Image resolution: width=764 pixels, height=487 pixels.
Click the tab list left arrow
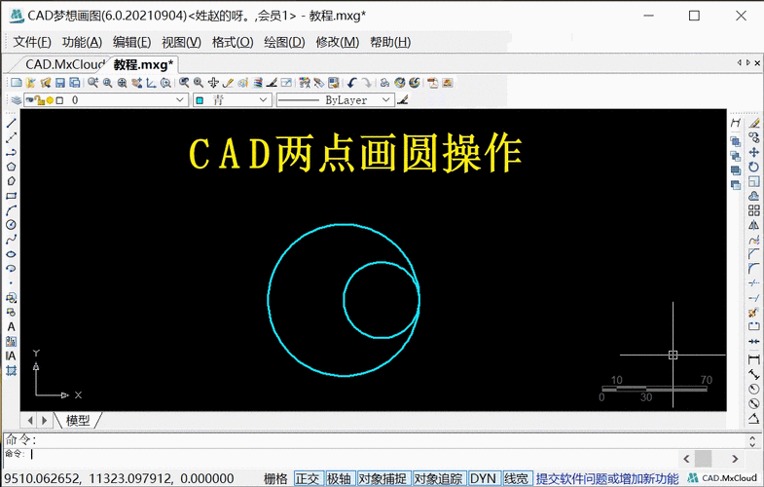coord(739,63)
